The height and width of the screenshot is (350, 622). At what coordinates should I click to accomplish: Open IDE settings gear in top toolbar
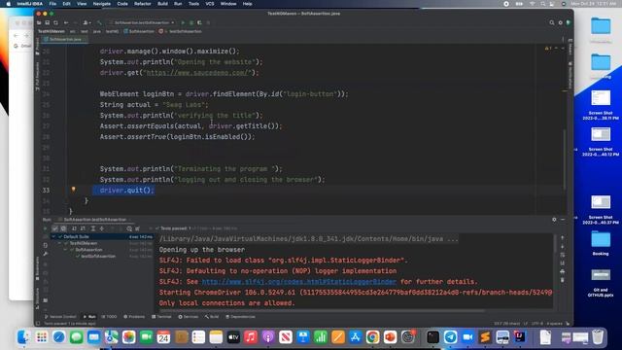pos(560,22)
